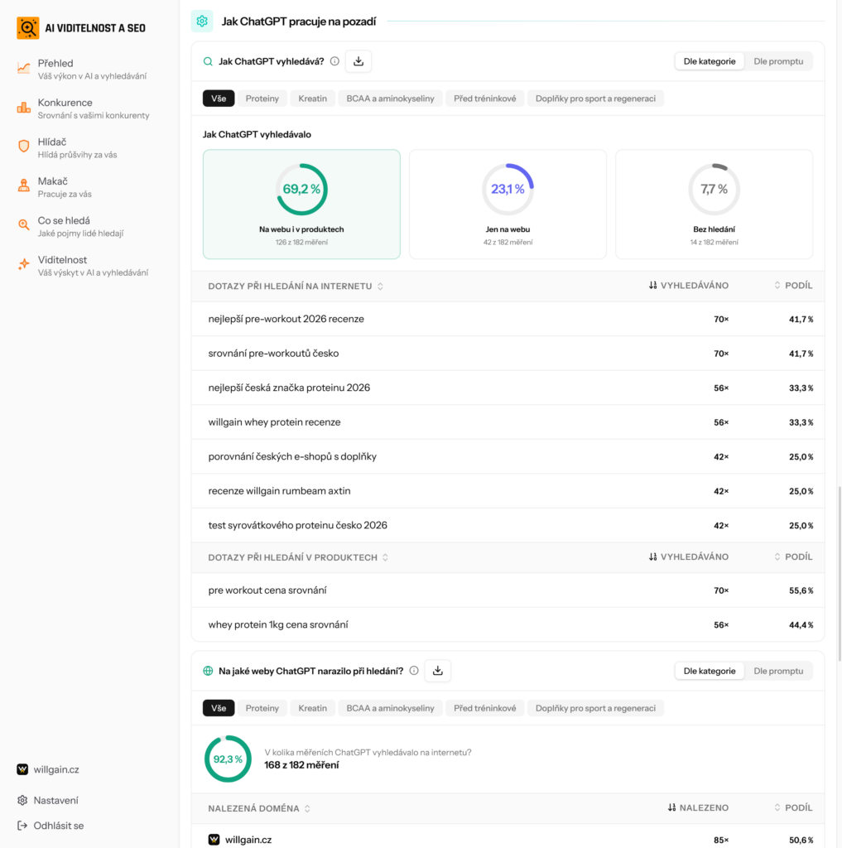Open Přehled in sidebar
Viewport: 842px width, 848px height.
84,70
